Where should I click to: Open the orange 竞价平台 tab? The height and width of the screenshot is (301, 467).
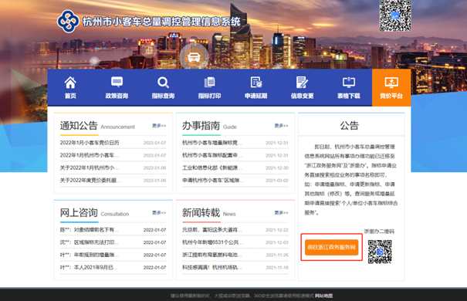(x=391, y=87)
